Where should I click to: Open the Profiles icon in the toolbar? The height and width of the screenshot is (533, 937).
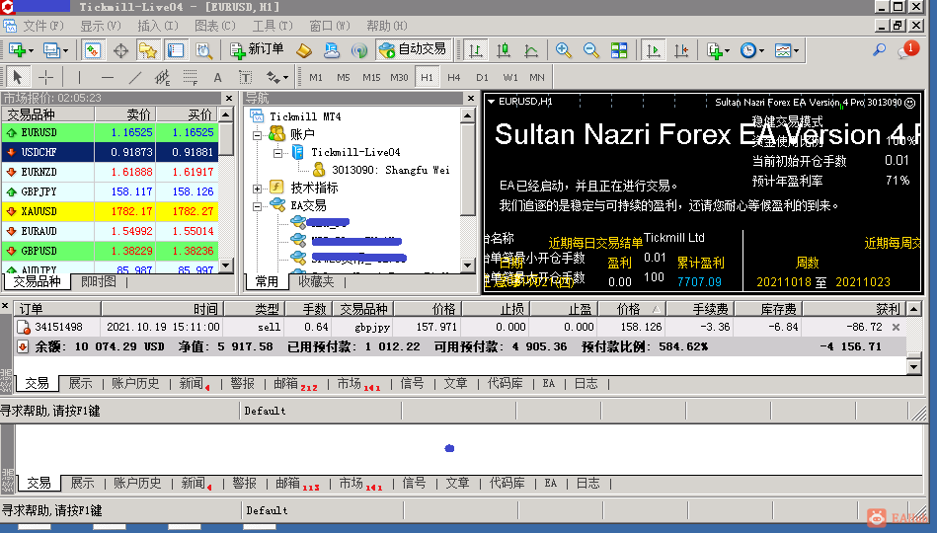pyautogui.click(x=51, y=50)
